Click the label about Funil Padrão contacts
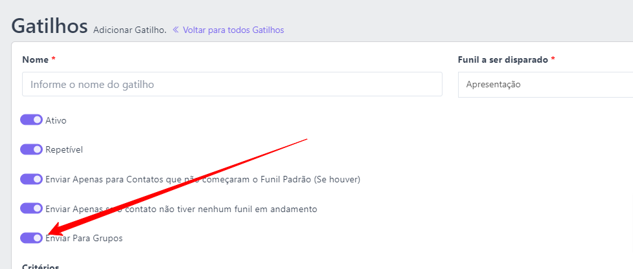This screenshot has height=269, width=633. (x=203, y=179)
